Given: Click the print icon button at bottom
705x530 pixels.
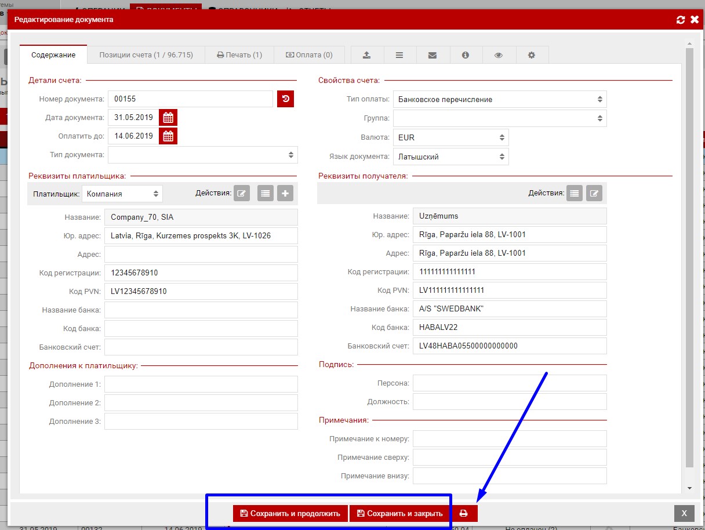Looking at the screenshot, I should click(463, 513).
